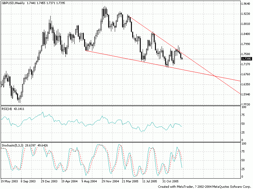Screen dimensions: 253x189
Task: Click date label 31 Oct 2005
Action: (x=170, y=181)
